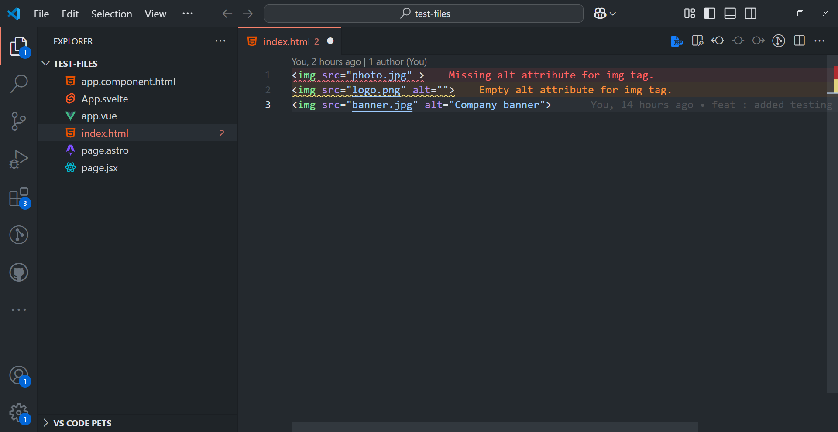Open the Explorer view in activity bar
The height and width of the screenshot is (432, 838).
19,46
